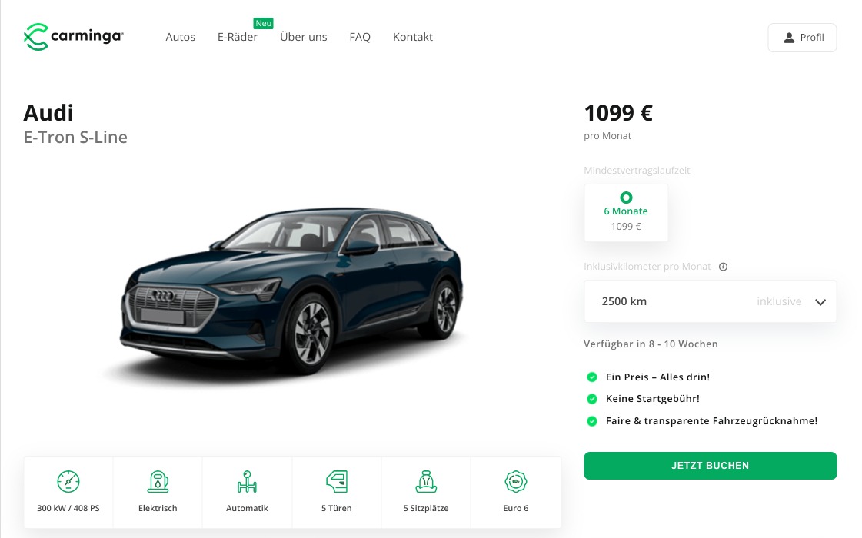Click the user icon in Profil button
The width and height of the screenshot is (862, 538).
(789, 38)
